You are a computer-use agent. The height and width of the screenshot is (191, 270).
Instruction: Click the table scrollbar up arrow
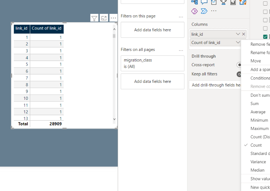pyautogui.click(x=114, y=29)
